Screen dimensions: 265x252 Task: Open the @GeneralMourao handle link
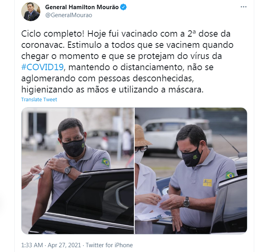(x=69, y=15)
